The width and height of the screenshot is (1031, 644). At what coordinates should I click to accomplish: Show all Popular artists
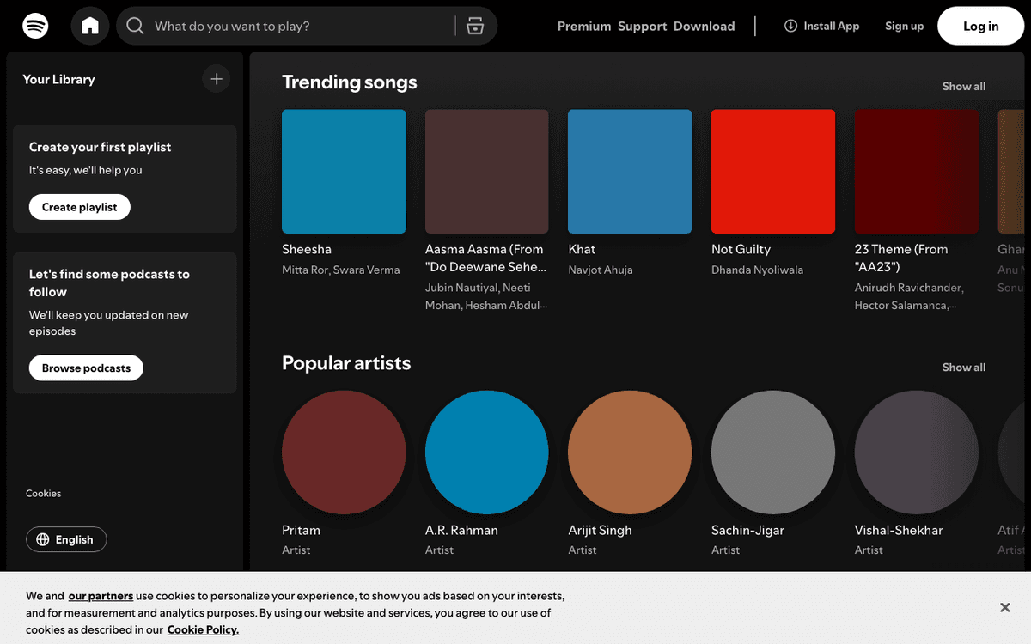(x=963, y=367)
